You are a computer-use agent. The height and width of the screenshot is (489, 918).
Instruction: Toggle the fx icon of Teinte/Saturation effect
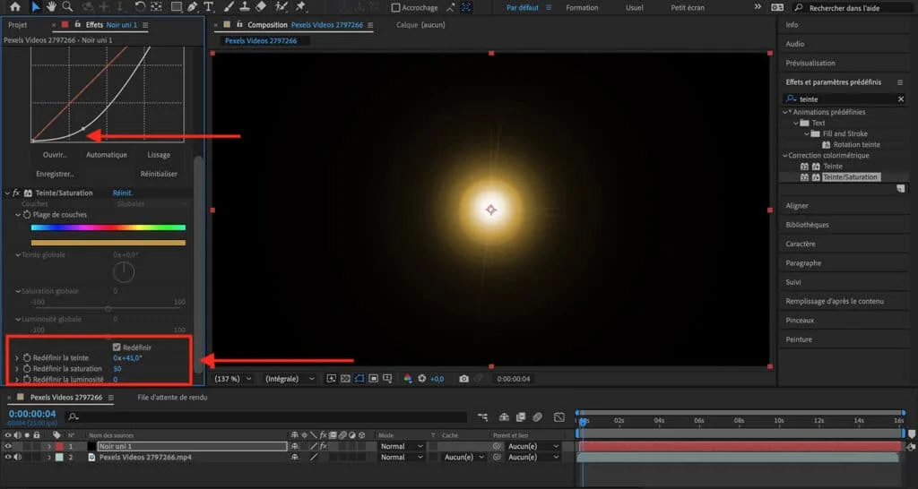[x=16, y=193]
